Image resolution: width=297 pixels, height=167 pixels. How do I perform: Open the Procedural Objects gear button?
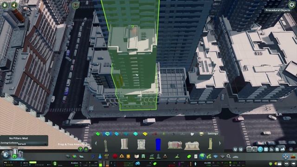291,5
